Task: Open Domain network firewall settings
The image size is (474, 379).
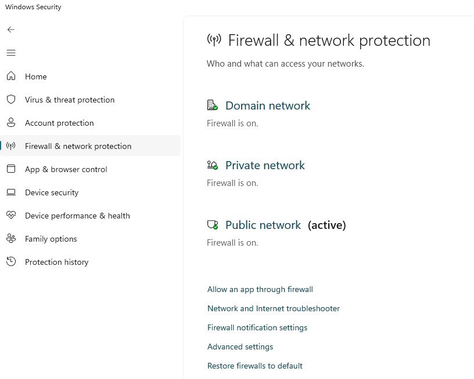Action: pyautogui.click(x=267, y=105)
